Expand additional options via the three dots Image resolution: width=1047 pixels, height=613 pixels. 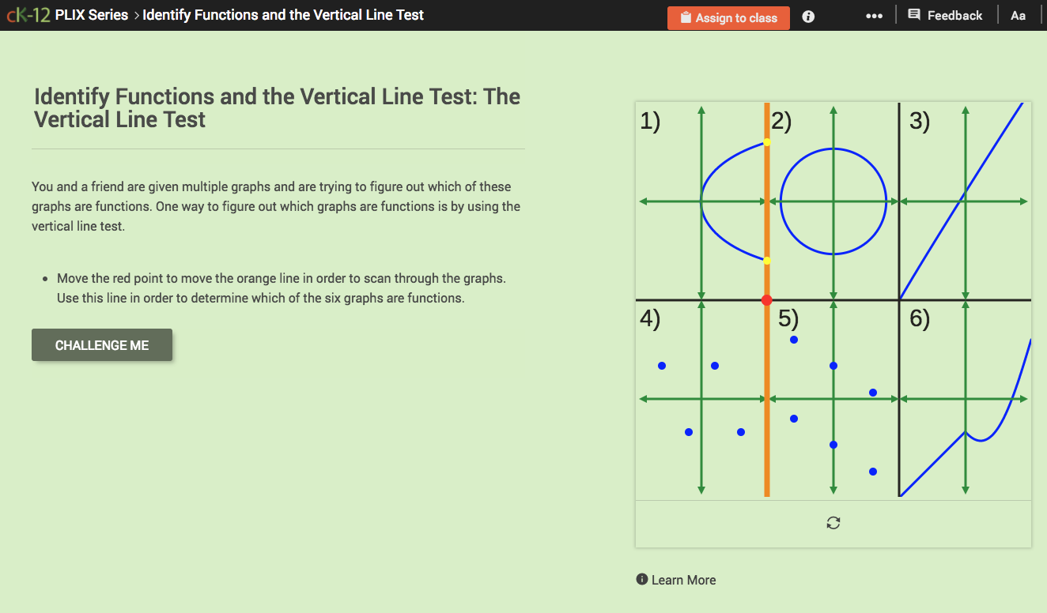point(874,15)
